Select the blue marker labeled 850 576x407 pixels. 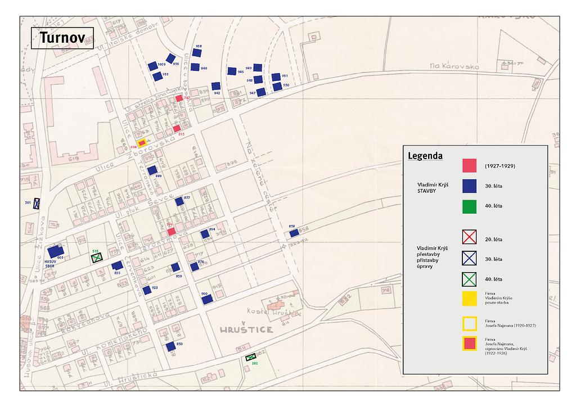click(171, 346)
